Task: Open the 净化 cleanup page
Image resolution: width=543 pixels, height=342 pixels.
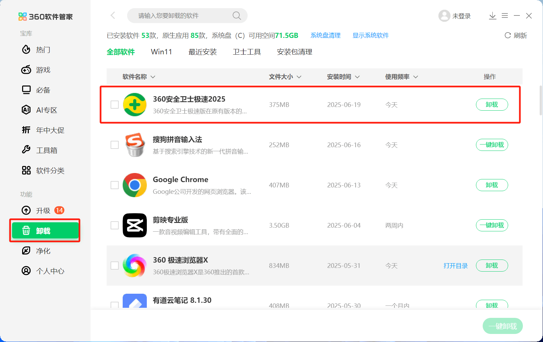Action: 36,251
